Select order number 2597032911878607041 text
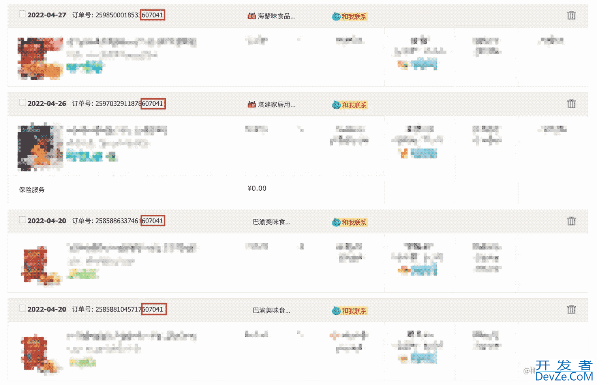 tap(129, 103)
